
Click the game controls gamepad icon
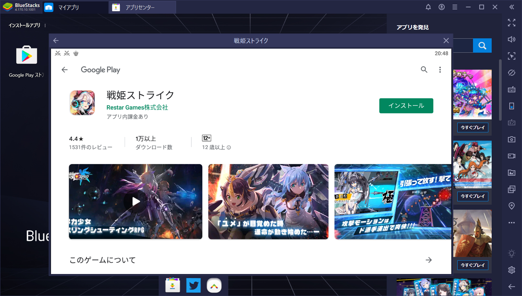[512, 123]
